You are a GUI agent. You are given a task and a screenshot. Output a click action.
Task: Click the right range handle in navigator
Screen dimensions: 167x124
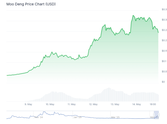click(x=158, y=115)
